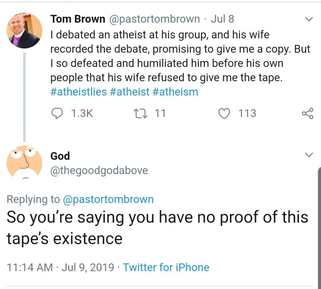
Task: Visit @pastortombrown handle in header
Action: click(154, 19)
